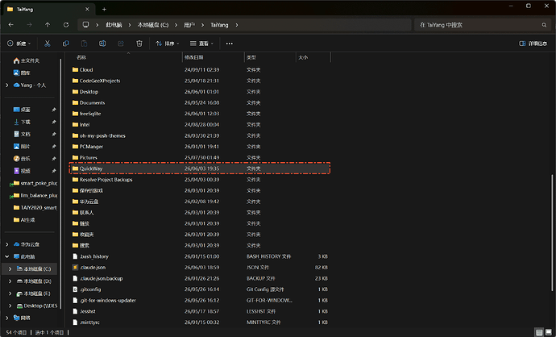556x337 pixels.
Task: Expand the local disk (D:) node
Action: pos(10,281)
